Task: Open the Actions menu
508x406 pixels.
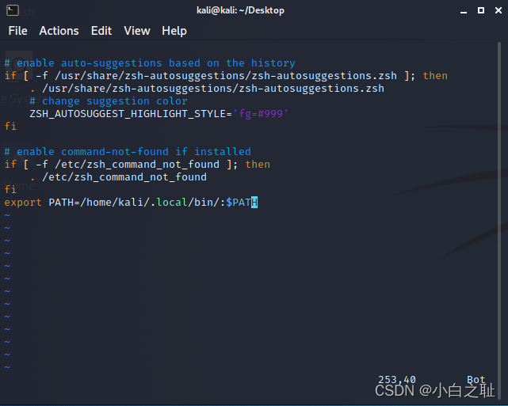Action: 59,31
